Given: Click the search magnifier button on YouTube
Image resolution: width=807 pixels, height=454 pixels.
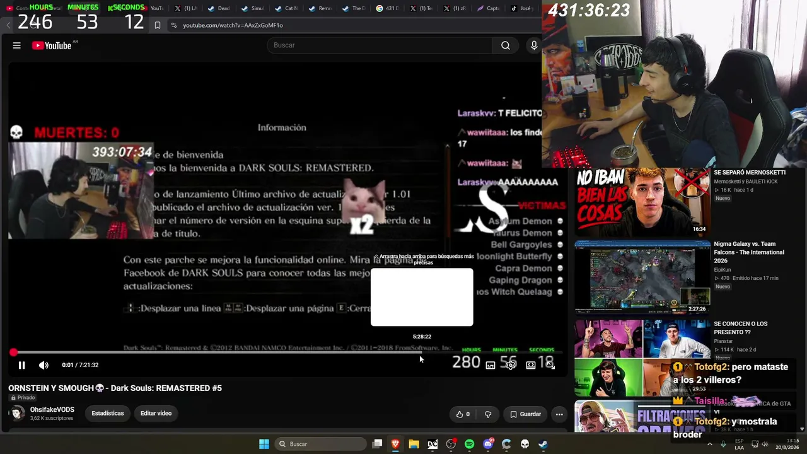Looking at the screenshot, I should point(506,45).
